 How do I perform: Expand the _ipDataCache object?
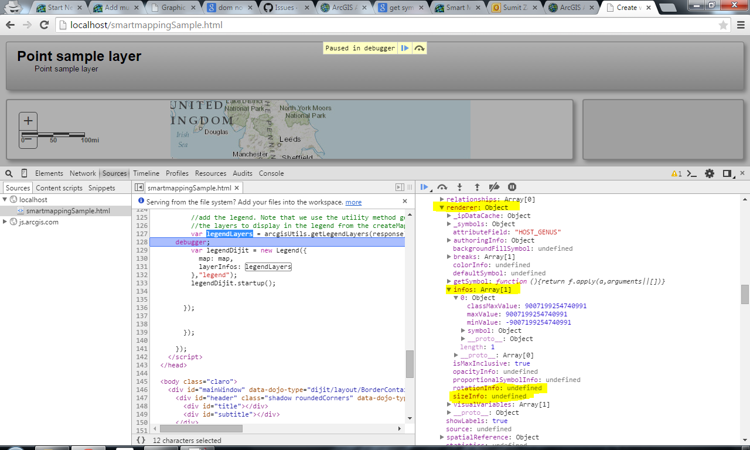click(449, 216)
